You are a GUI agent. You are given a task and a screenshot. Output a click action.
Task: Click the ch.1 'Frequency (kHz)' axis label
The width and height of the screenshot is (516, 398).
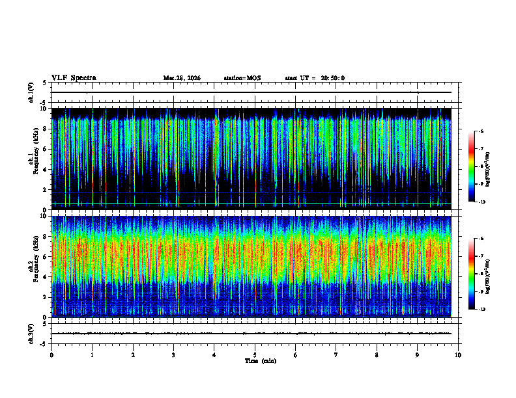[x=36, y=152]
